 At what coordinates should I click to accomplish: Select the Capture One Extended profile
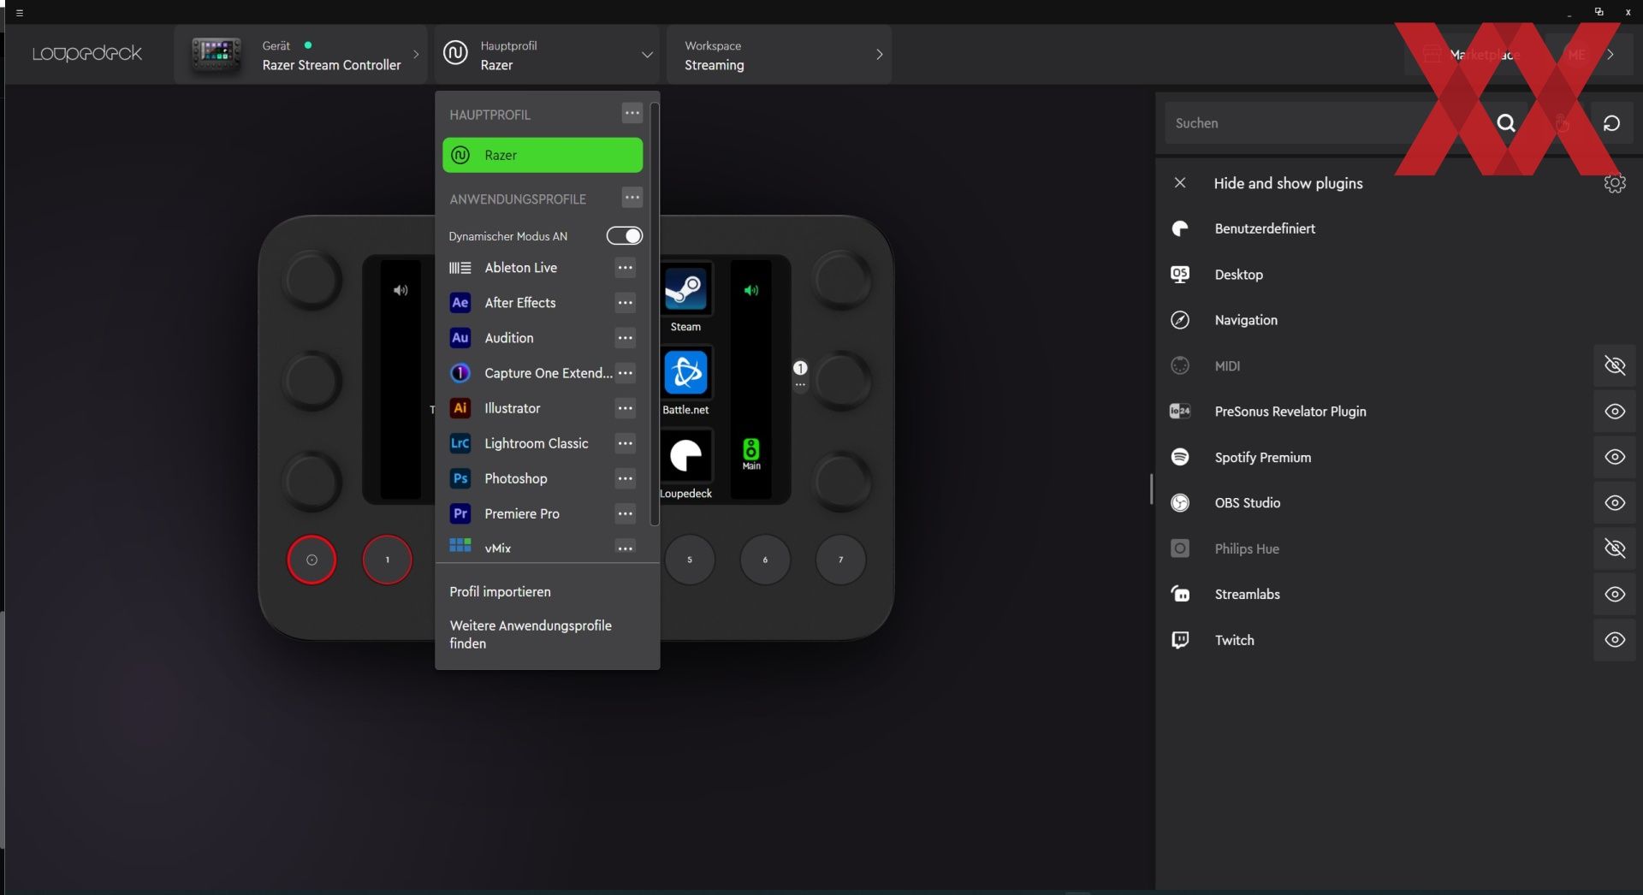pos(531,373)
